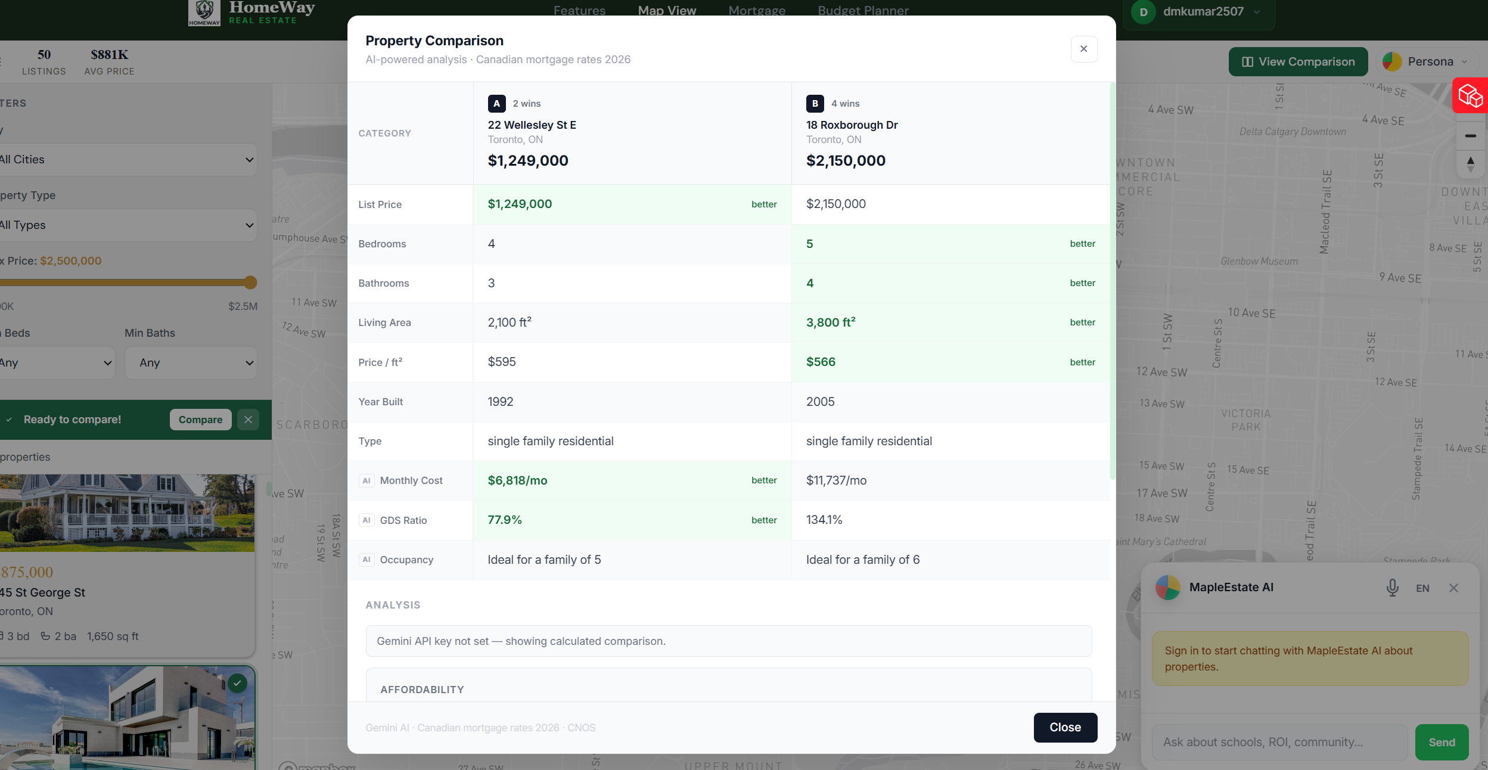1488x770 pixels.
Task: Click the Ask about schools input field
Action: coord(1279,742)
